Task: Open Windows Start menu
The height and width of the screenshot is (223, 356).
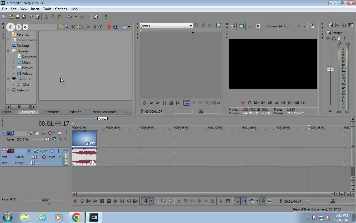Action: [7, 217]
